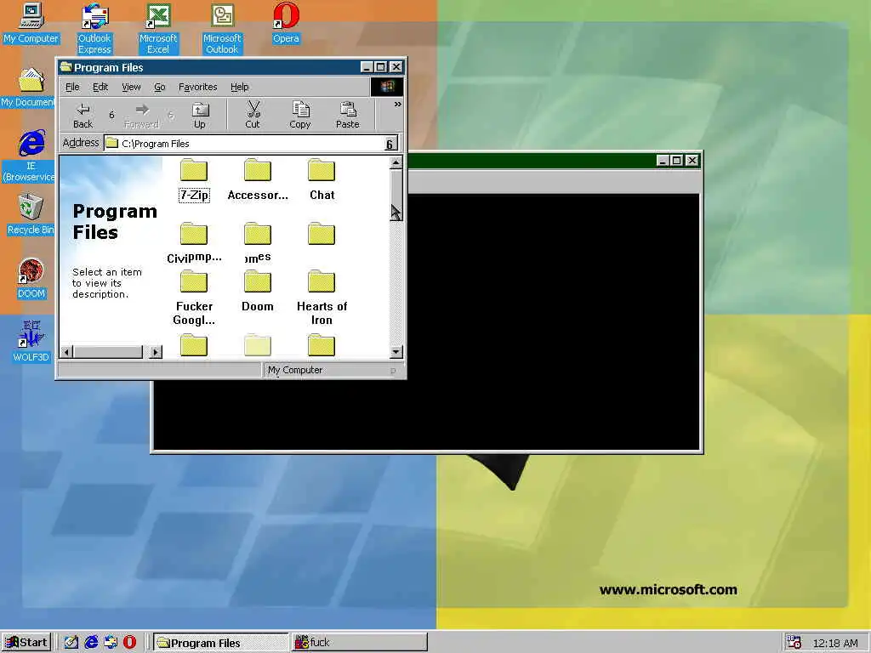Click the Start button
Image resolution: width=871 pixels, height=653 pixels.
26,643
